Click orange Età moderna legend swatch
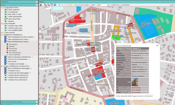This screenshot has width=175, height=105. pyautogui.click(x=7, y=50)
